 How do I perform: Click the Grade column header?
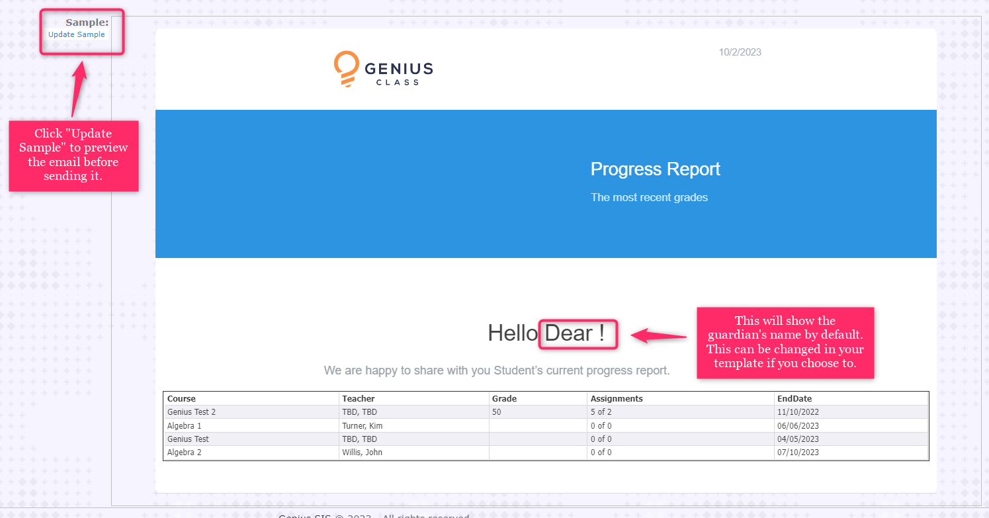coord(504,399)
